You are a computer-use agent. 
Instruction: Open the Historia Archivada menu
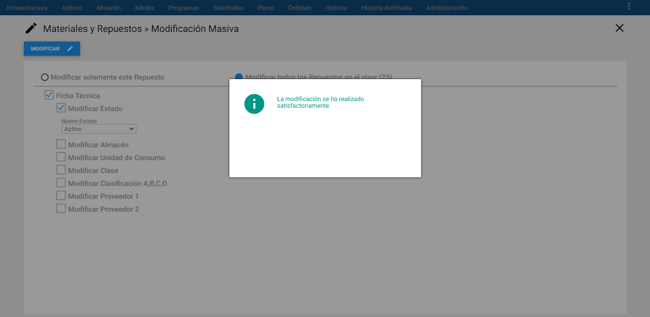(387, 8)
